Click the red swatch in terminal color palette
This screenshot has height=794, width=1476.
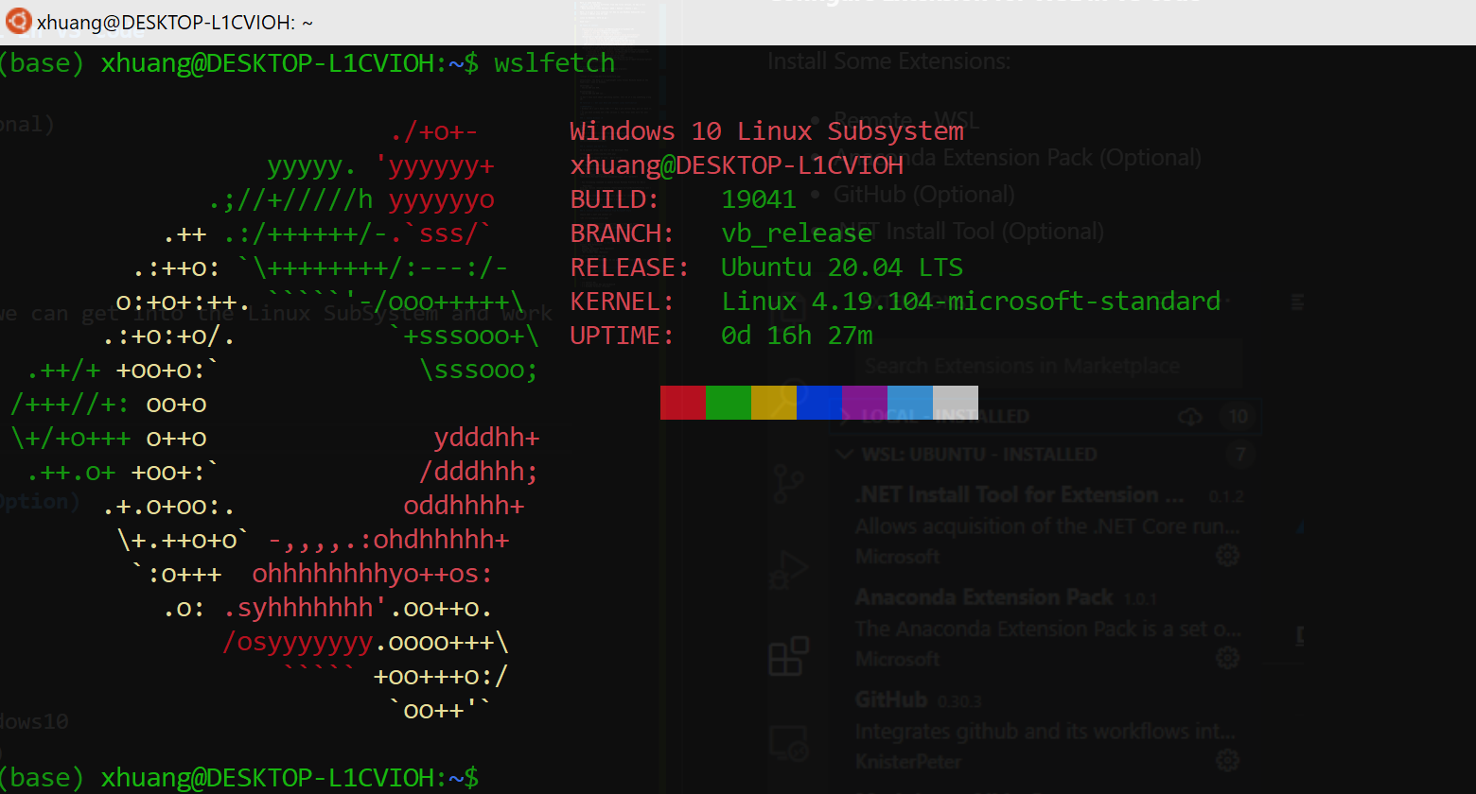click(x=683, y=402)
